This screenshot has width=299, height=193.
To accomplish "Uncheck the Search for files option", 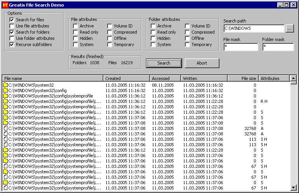I will (12, 20).
